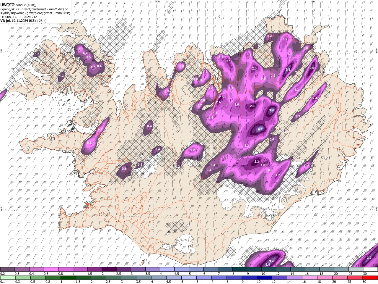378x284 pixels.
Task: Click the deep blue 10–12 rain legend swatch
Action: click(264, 277)
